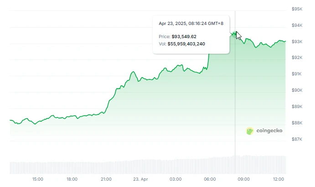315x187 pixels.
Task: Click the 15:00 time axis label
Action: (37, 179)
